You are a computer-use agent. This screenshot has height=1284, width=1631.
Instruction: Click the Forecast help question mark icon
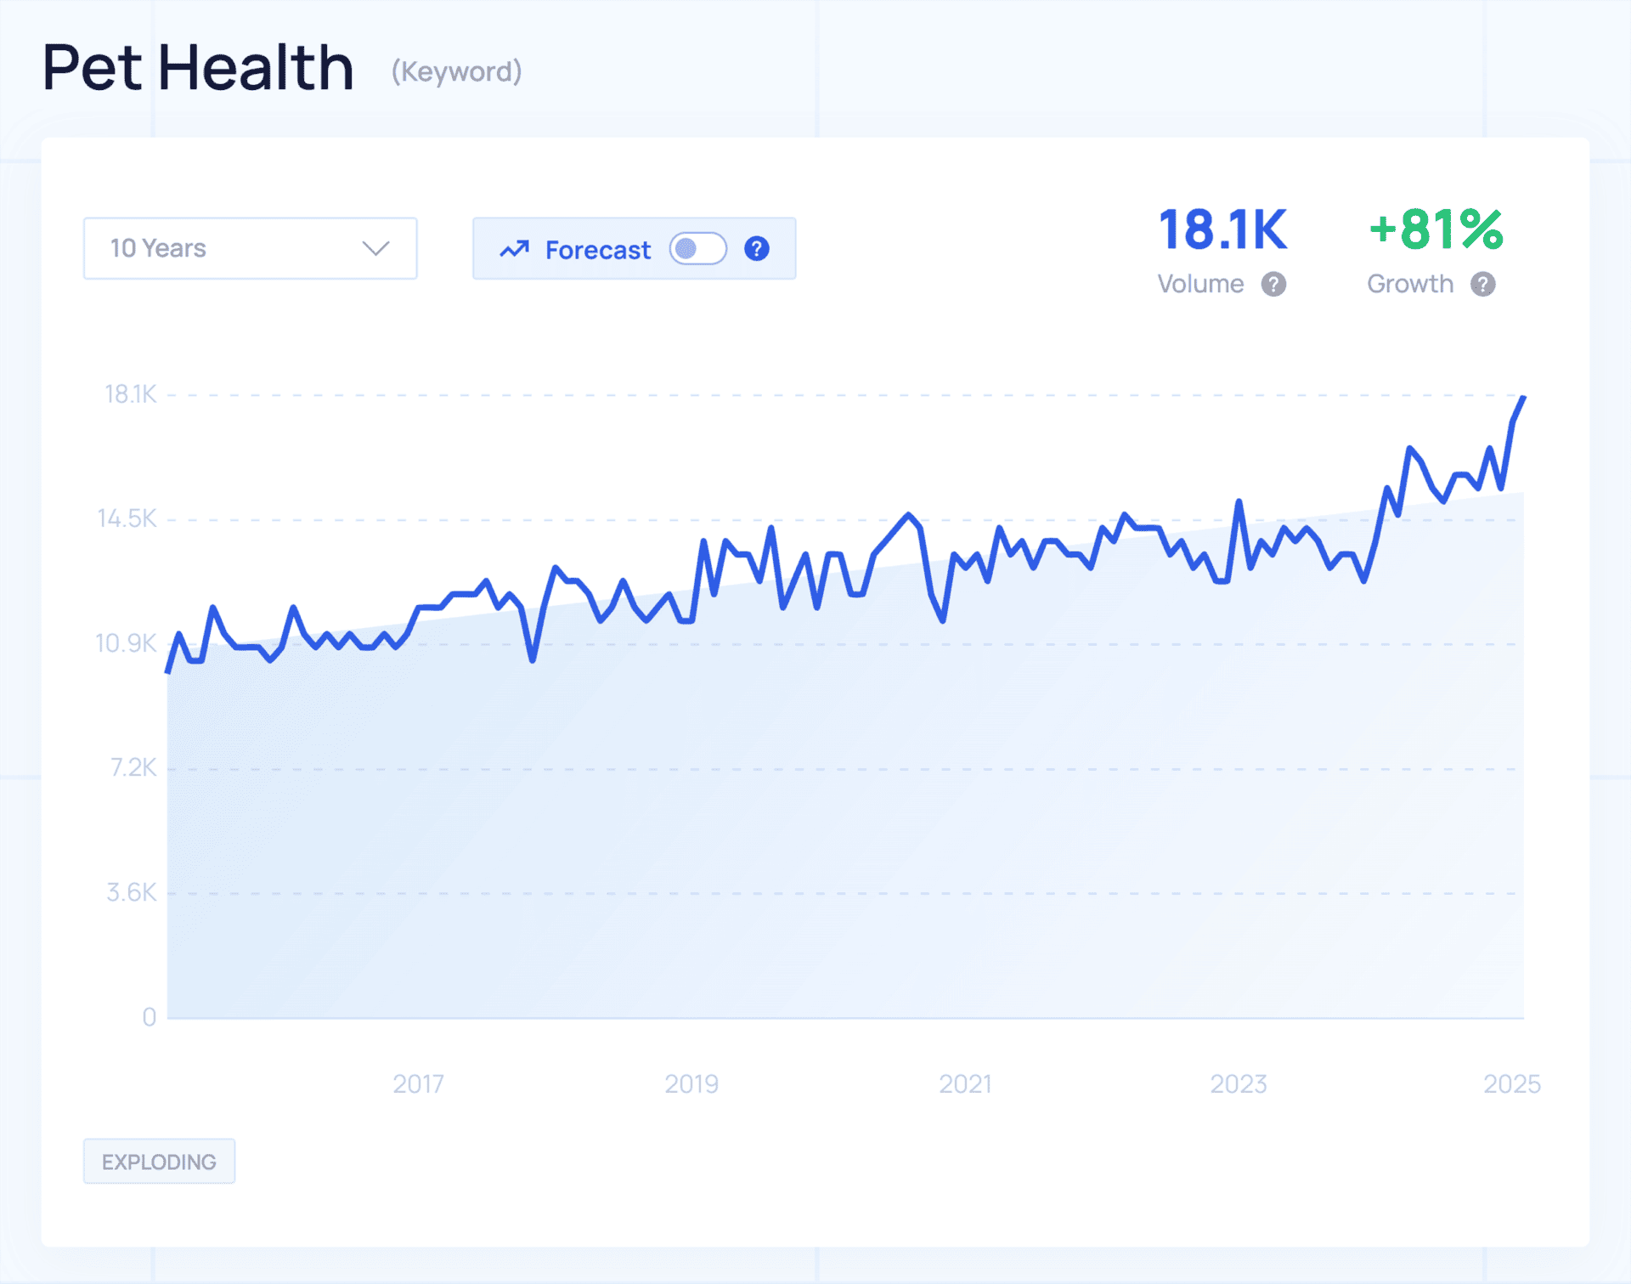[756, 249]
